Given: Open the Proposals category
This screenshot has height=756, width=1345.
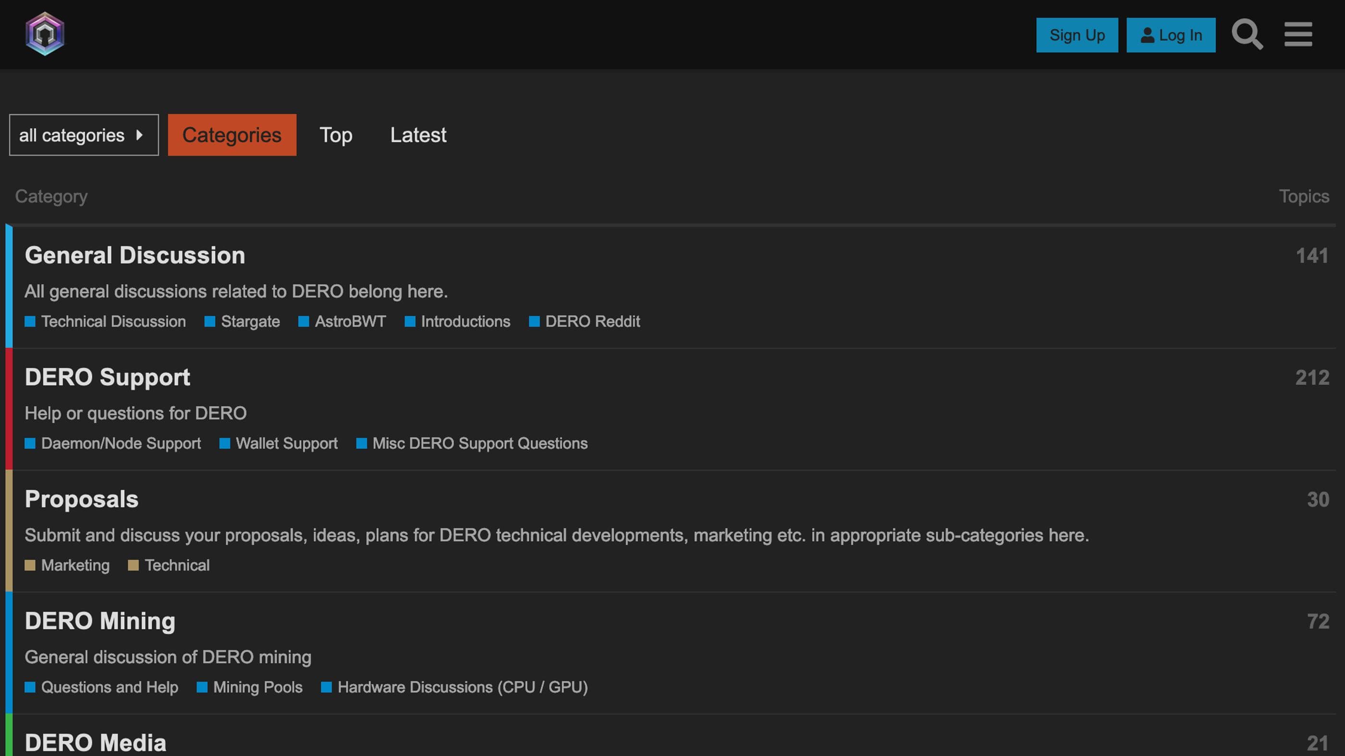Looking at the screenshot, I should click(82, 500).
